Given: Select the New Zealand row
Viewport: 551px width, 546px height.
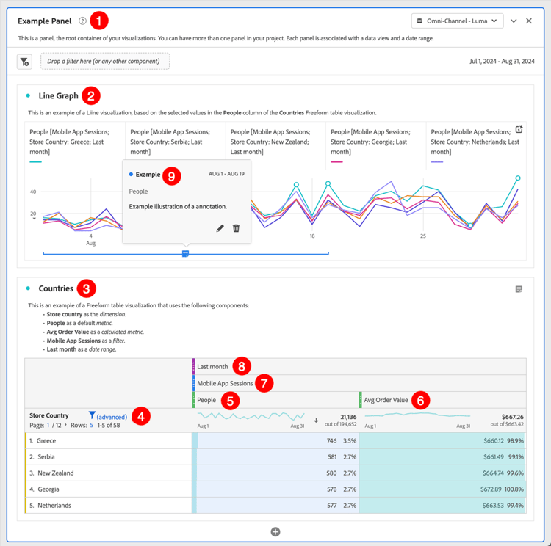Looking at the screenshot, I should tap(109, 473).
